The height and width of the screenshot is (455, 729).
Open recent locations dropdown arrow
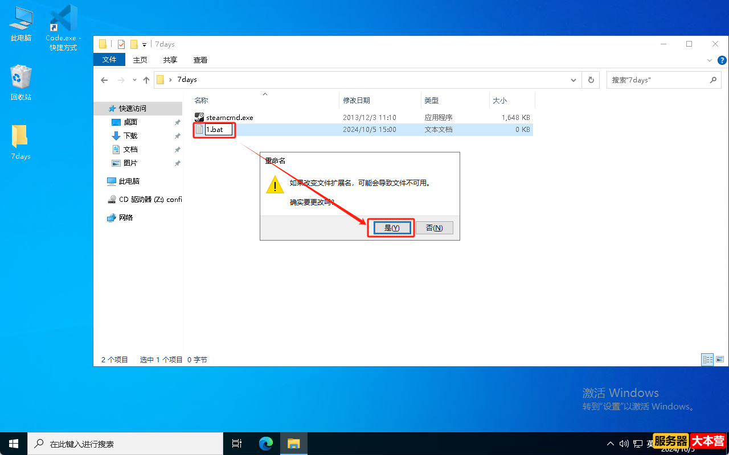tap(134, 80)
